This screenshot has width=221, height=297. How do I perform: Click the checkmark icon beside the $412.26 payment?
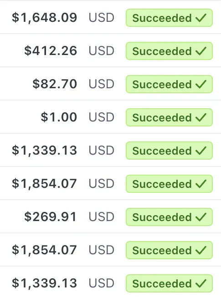pyautogui.click(x=200, y=51)
